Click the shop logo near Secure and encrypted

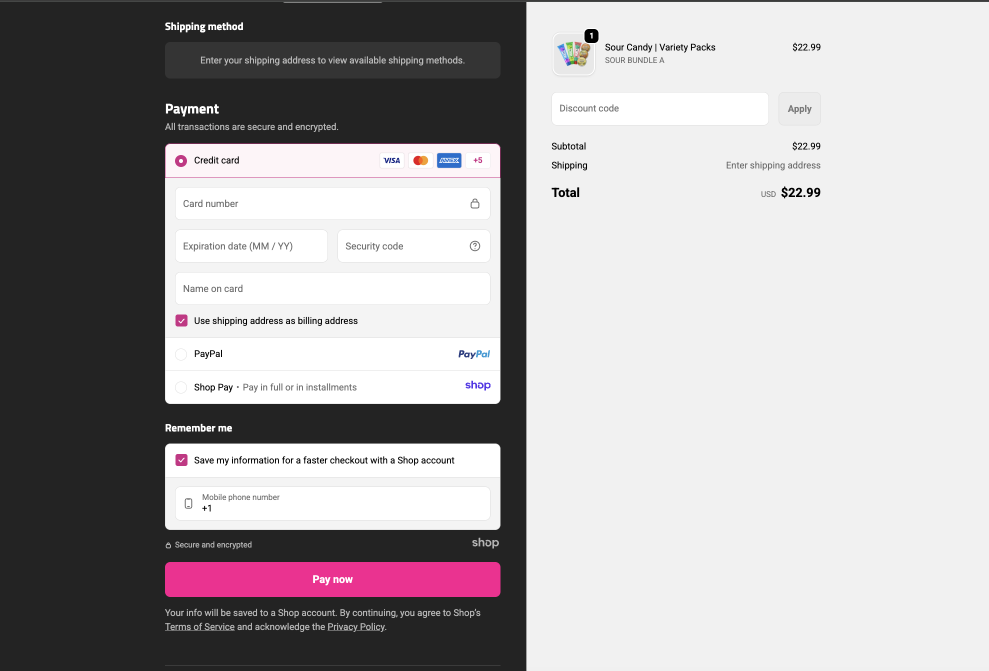(x=485, y=543)
